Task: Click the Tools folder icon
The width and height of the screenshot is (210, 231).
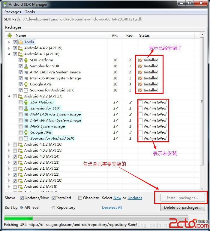Action: pos(20,42)
